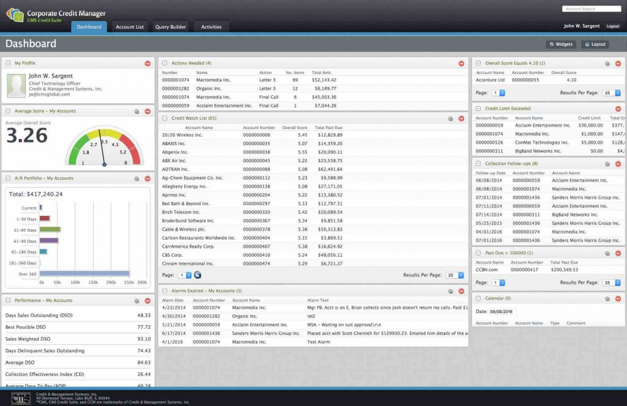The height and width of the screenshot is (406, 627).
Task: Collapse the A/R Portfolio widget
Action: (8, 178)
